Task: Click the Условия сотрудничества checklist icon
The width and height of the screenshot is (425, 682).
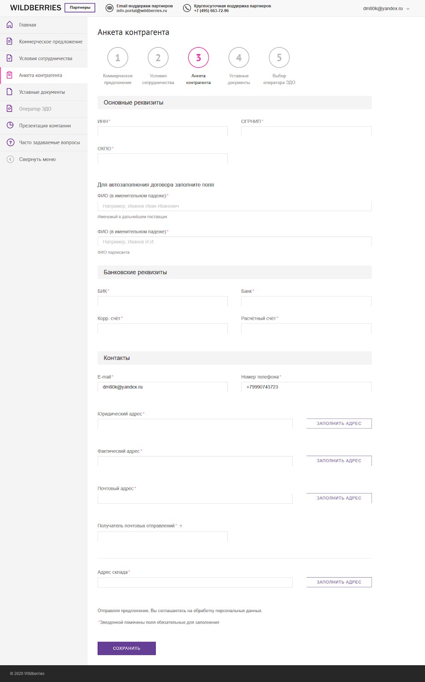Action: (x=10, y=58)
